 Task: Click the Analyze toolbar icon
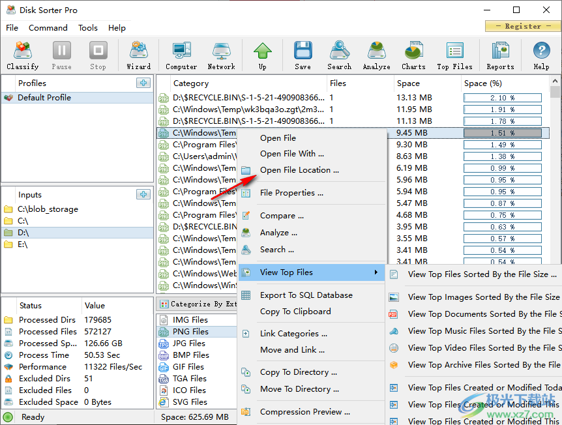(376, 55)
